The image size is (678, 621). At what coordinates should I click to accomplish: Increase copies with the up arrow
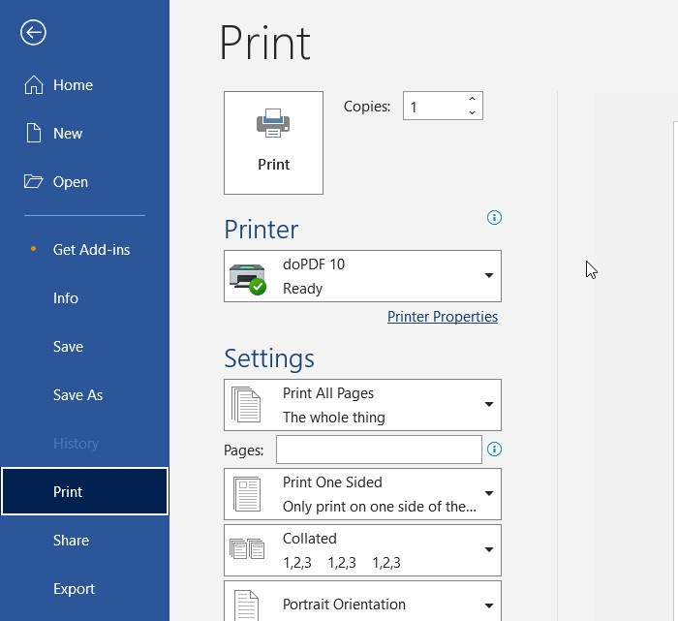click(x=473, y=99)
